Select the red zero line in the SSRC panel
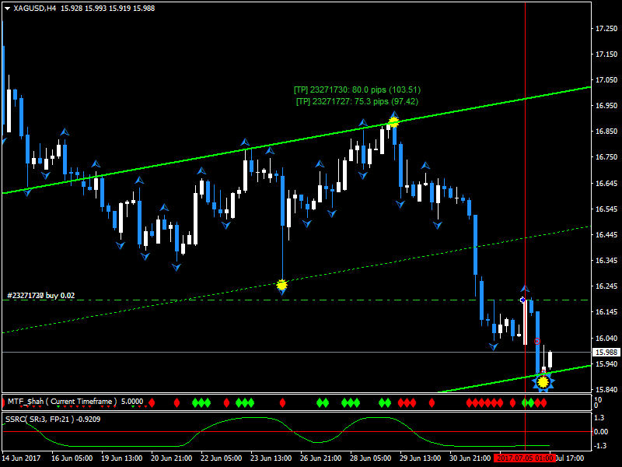This screenshot has width=622, height=467. point(297,431)
